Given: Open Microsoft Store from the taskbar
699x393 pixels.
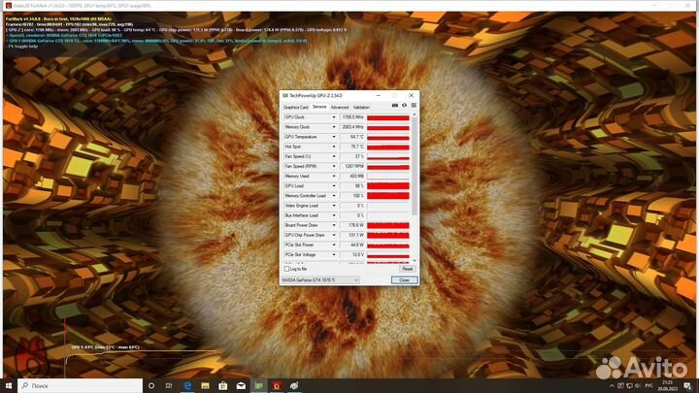Looking at the screenshot, I should click(223, 385).
